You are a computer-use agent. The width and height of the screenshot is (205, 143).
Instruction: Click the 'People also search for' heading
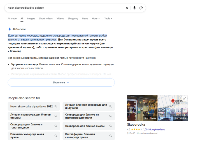point(24,98)
